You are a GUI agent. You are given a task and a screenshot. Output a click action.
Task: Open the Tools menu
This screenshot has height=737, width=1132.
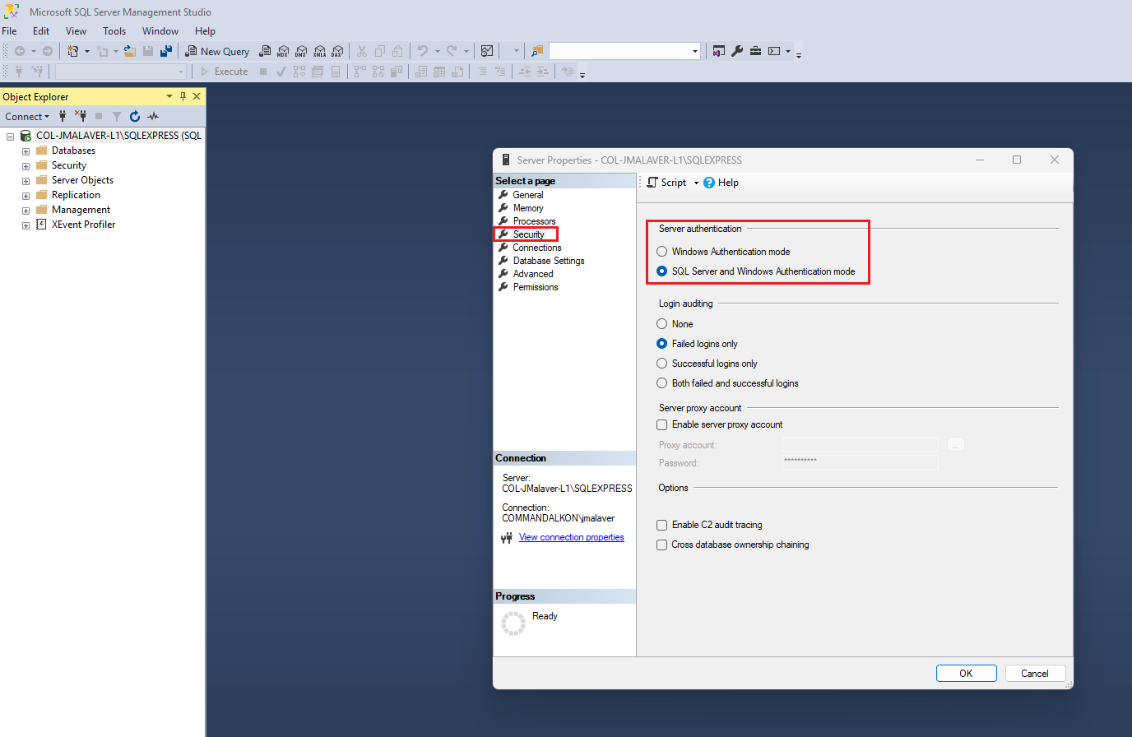click(x=114, y=31)
